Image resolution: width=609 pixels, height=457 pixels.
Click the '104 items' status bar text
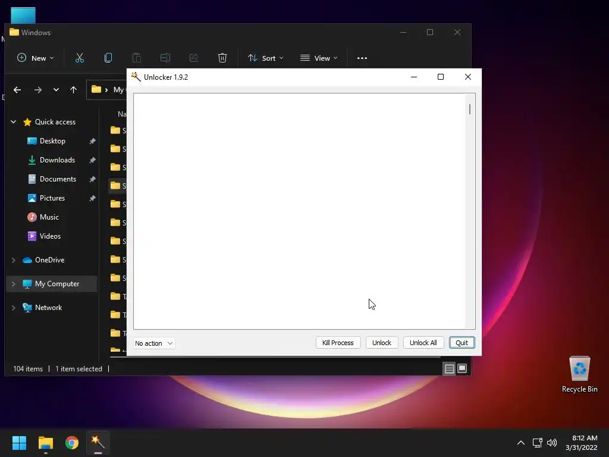[28, 369]
